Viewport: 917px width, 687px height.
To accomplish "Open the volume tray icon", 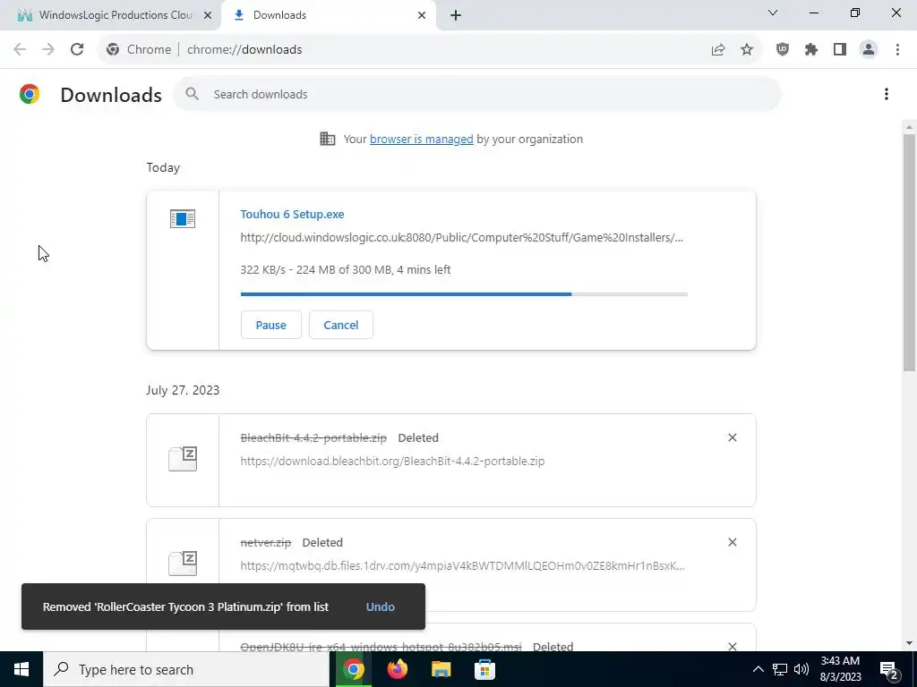I will pyautogui.click(x=801, y=669).
